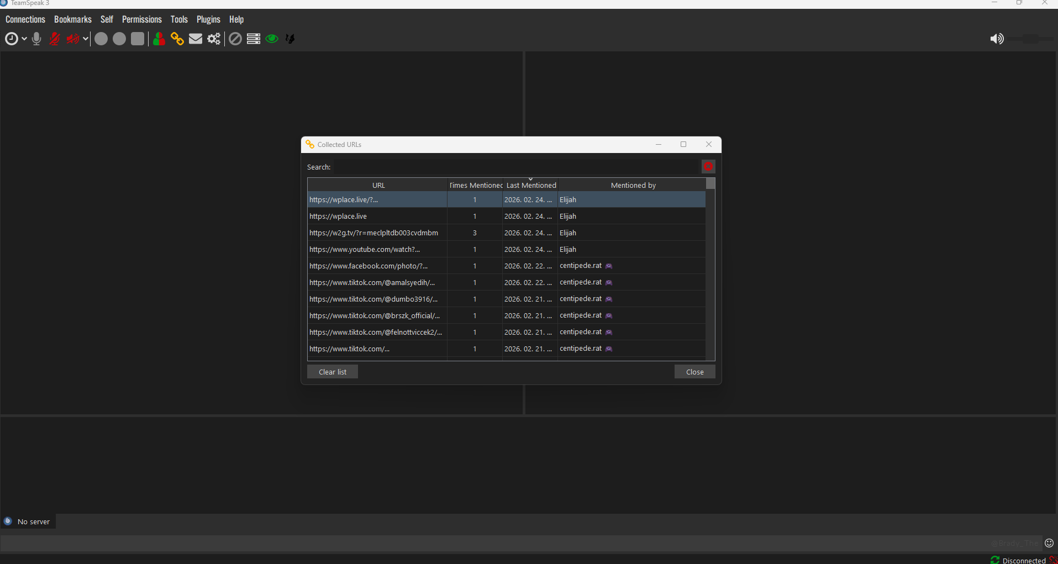1058x564 pixels.
Task: Adjust the speaker volume slider
Action: [x=1030, y=39]
